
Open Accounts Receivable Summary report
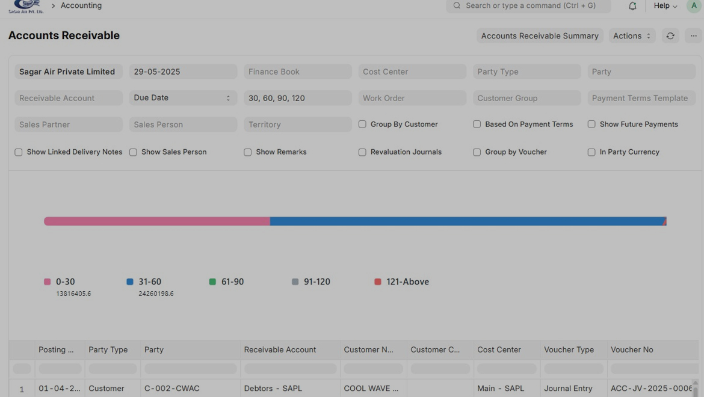[x=540, y=36]
